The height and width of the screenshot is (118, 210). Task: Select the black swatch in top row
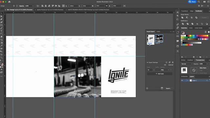187,36
